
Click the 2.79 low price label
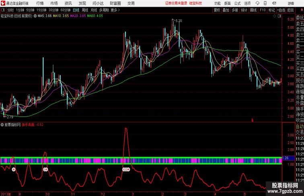pos(10,117)
